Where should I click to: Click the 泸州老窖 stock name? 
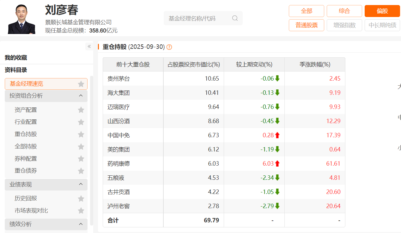pyautogui.click(x=118, y=206)
